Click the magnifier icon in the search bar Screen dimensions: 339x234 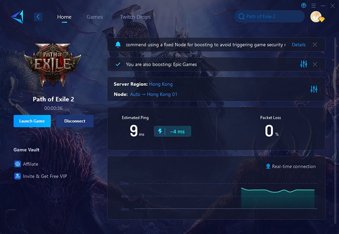pos(241,17)
